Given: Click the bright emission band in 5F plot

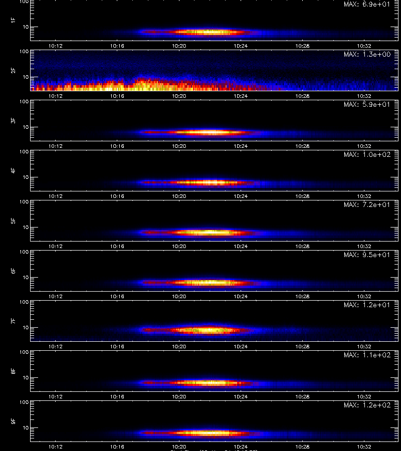Looking at the screenshot, I should (202, 233).
